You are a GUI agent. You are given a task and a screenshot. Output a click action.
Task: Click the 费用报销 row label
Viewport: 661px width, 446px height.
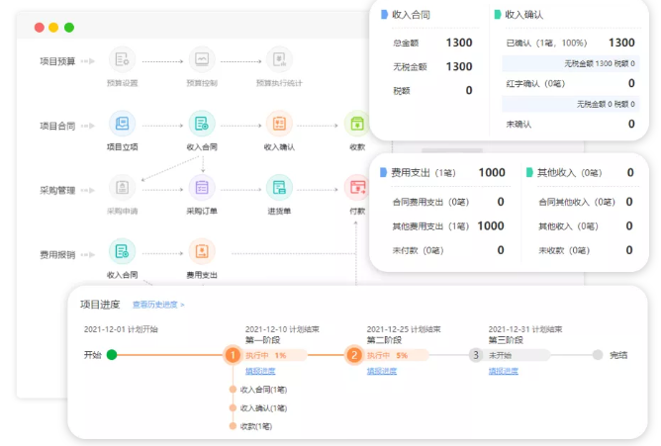click(x=57, y=255)
